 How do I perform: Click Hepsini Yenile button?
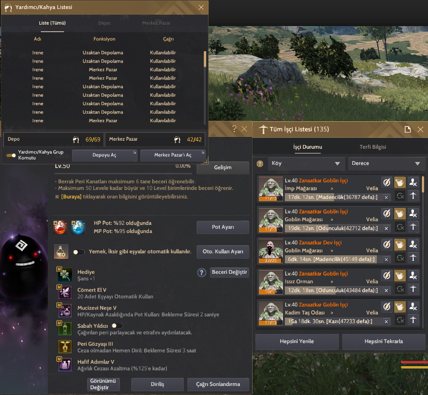[x=297, y=341]
